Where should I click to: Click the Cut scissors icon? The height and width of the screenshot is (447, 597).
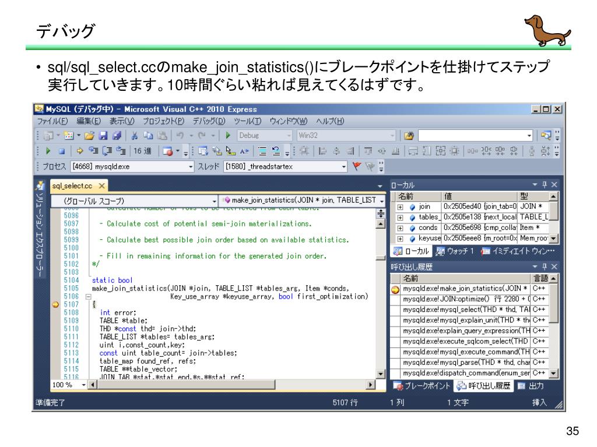click(x=135, y=135)
